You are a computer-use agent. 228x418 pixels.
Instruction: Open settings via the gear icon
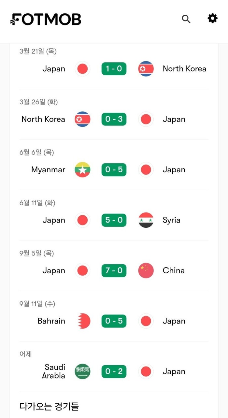pos(212,19)
